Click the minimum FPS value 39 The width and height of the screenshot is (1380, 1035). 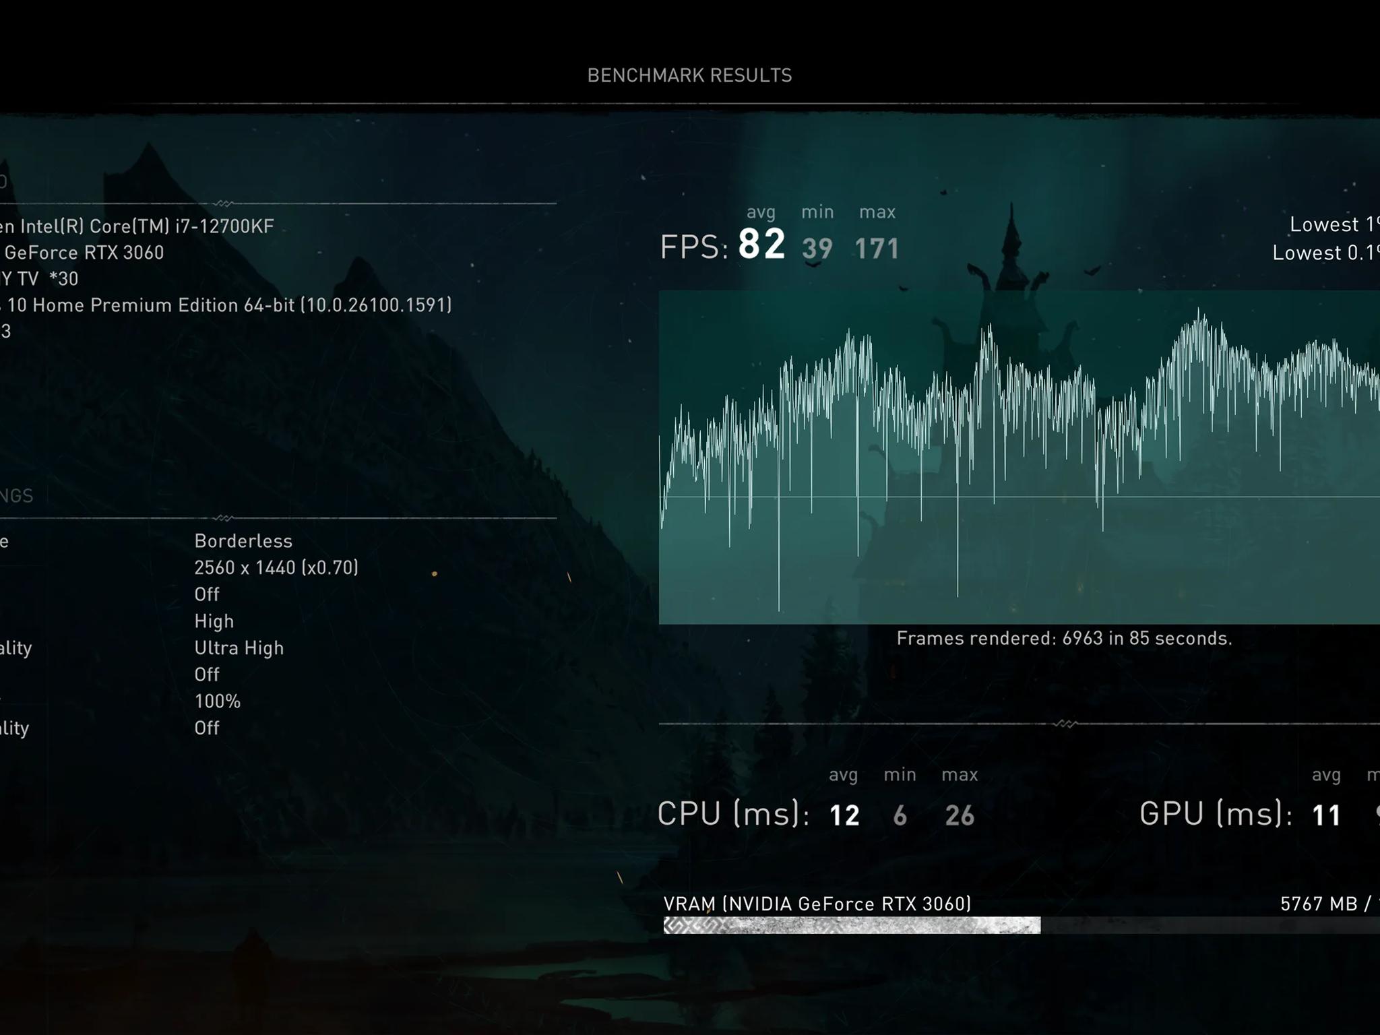pos(817,249)
